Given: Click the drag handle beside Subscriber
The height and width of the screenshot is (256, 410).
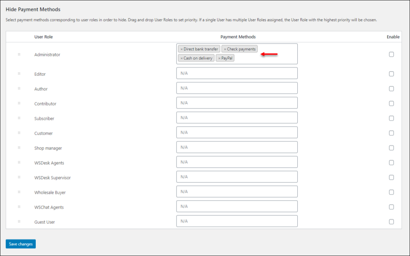Looking at the screenshot, I should pyautogui.click(x=19, y=118).
